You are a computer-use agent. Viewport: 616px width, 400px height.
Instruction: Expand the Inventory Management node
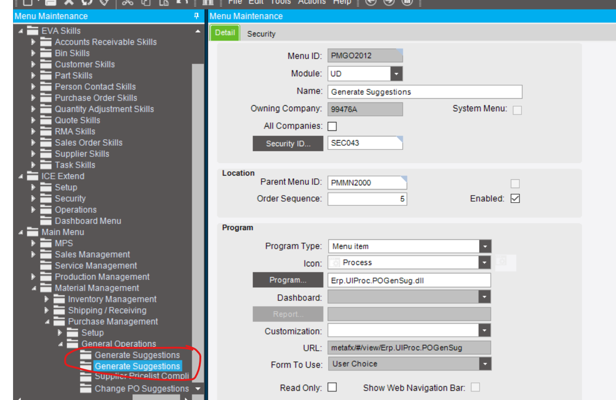tap(47, 299)
